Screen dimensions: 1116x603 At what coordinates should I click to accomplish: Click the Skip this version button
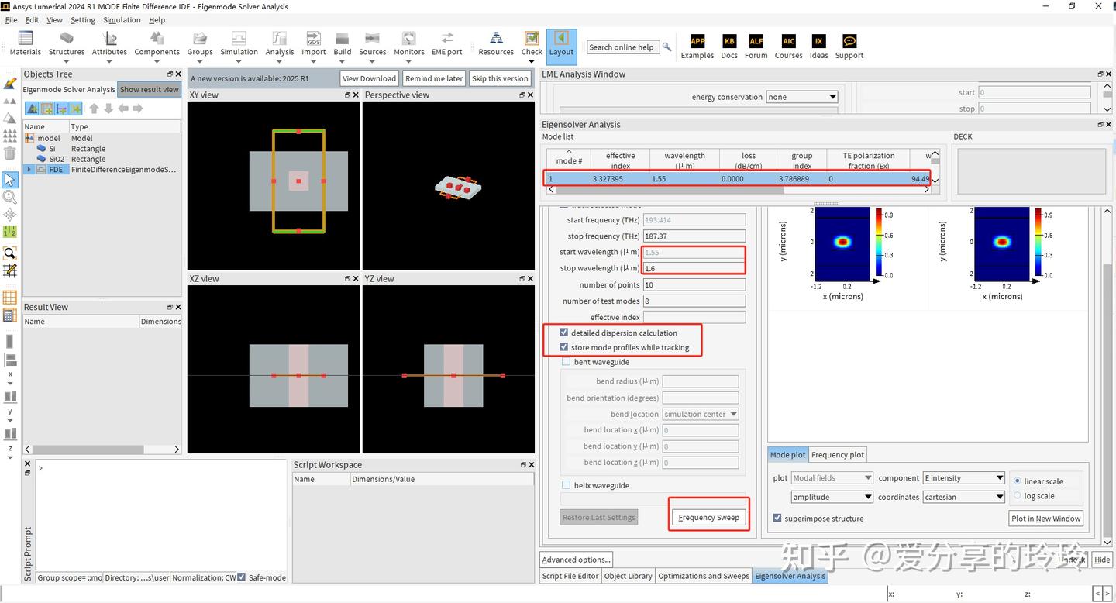(500, 78)
